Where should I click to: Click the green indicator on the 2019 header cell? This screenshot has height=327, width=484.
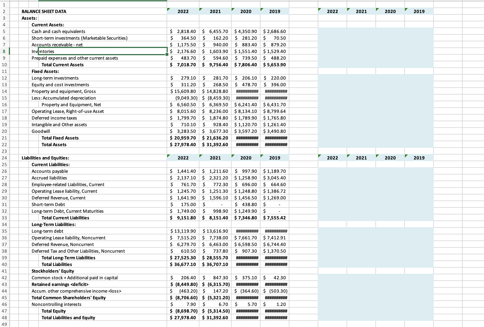click(x=261, y=9)
